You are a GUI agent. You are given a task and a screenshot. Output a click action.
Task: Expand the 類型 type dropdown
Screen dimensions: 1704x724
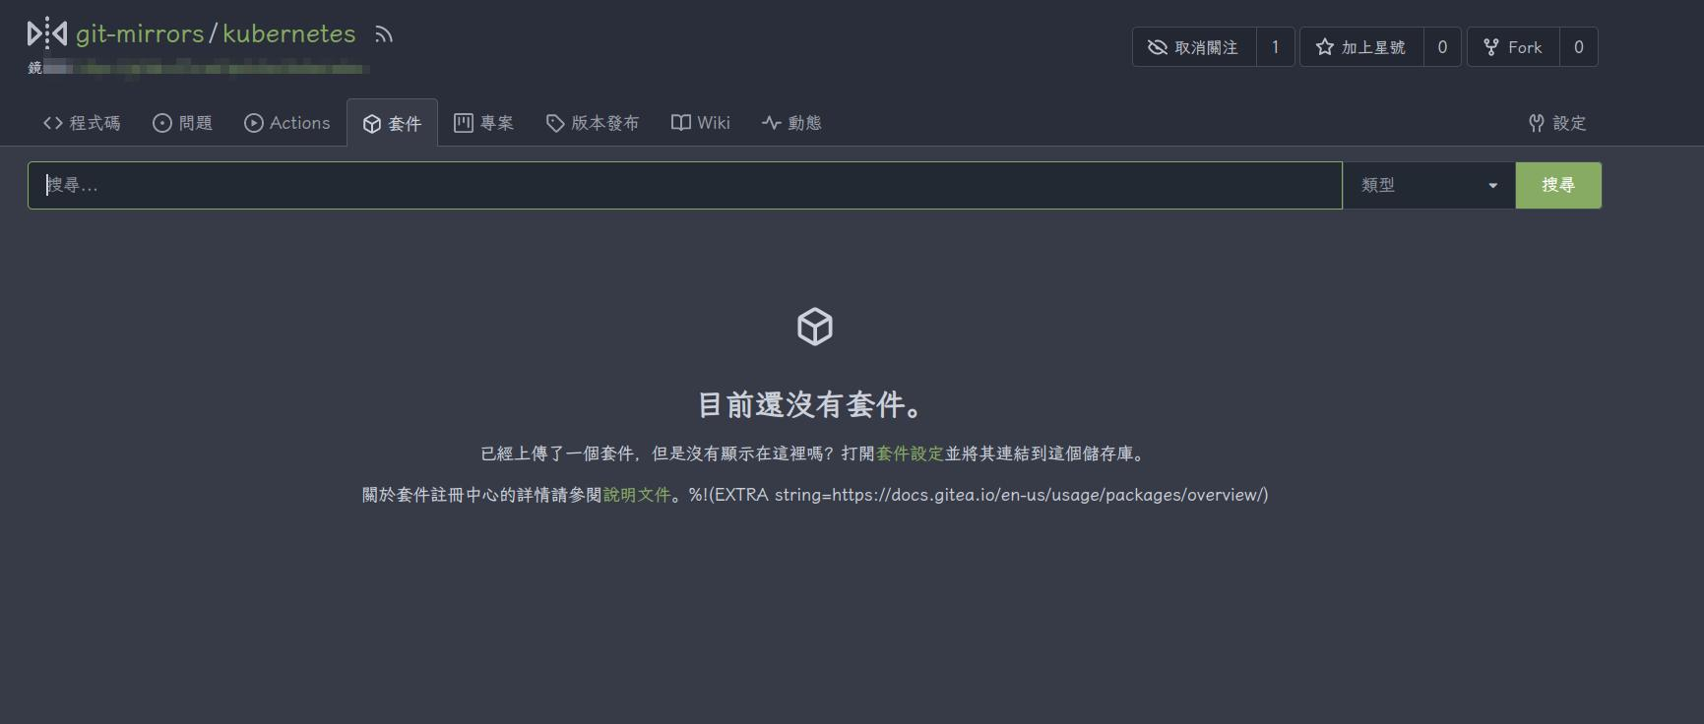pos(1429,185)
